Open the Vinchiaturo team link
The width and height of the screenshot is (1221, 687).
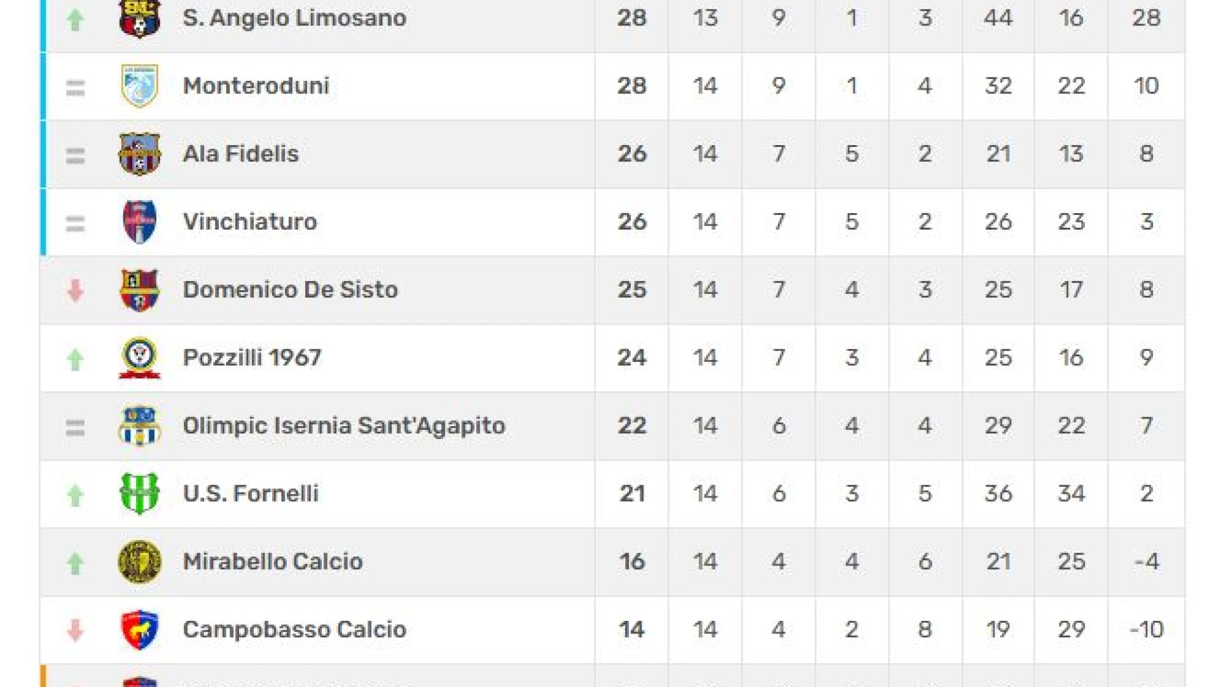(250, 222)
